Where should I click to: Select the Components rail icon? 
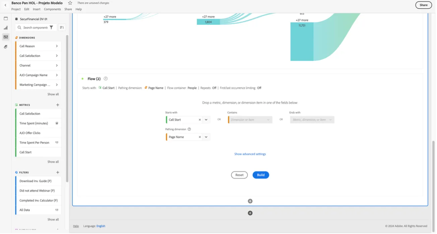[x=6, y=37]
